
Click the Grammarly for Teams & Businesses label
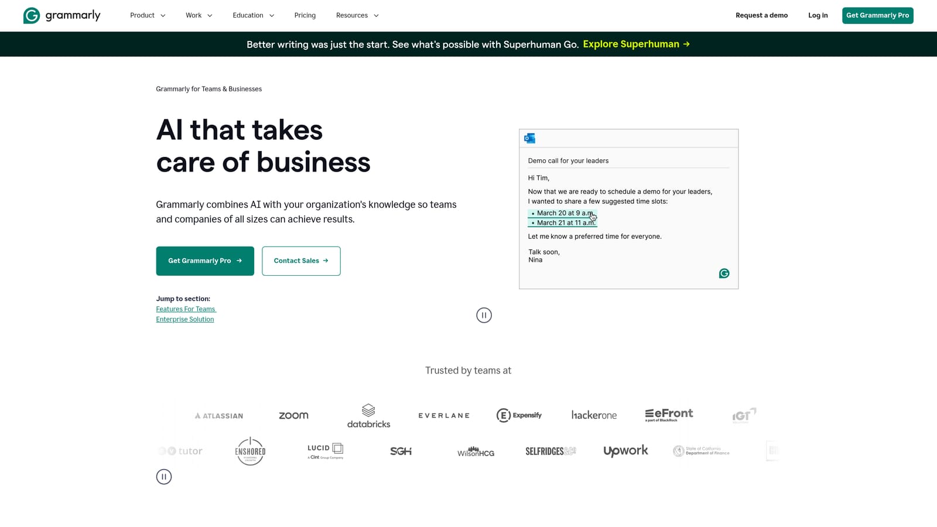(x=208, y=89)
